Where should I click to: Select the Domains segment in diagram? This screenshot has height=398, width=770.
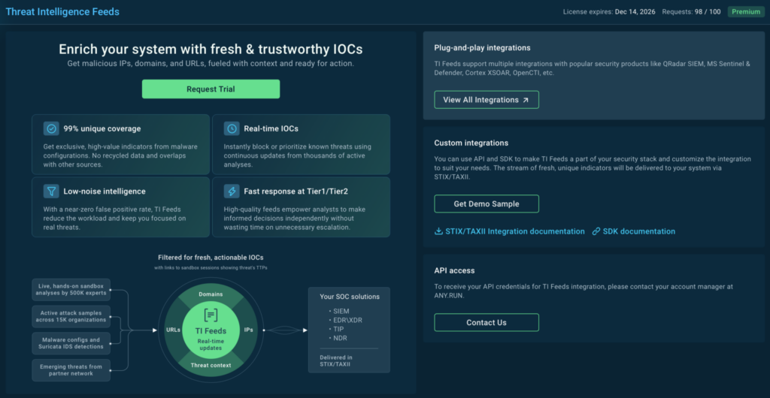tap(211, 294)
